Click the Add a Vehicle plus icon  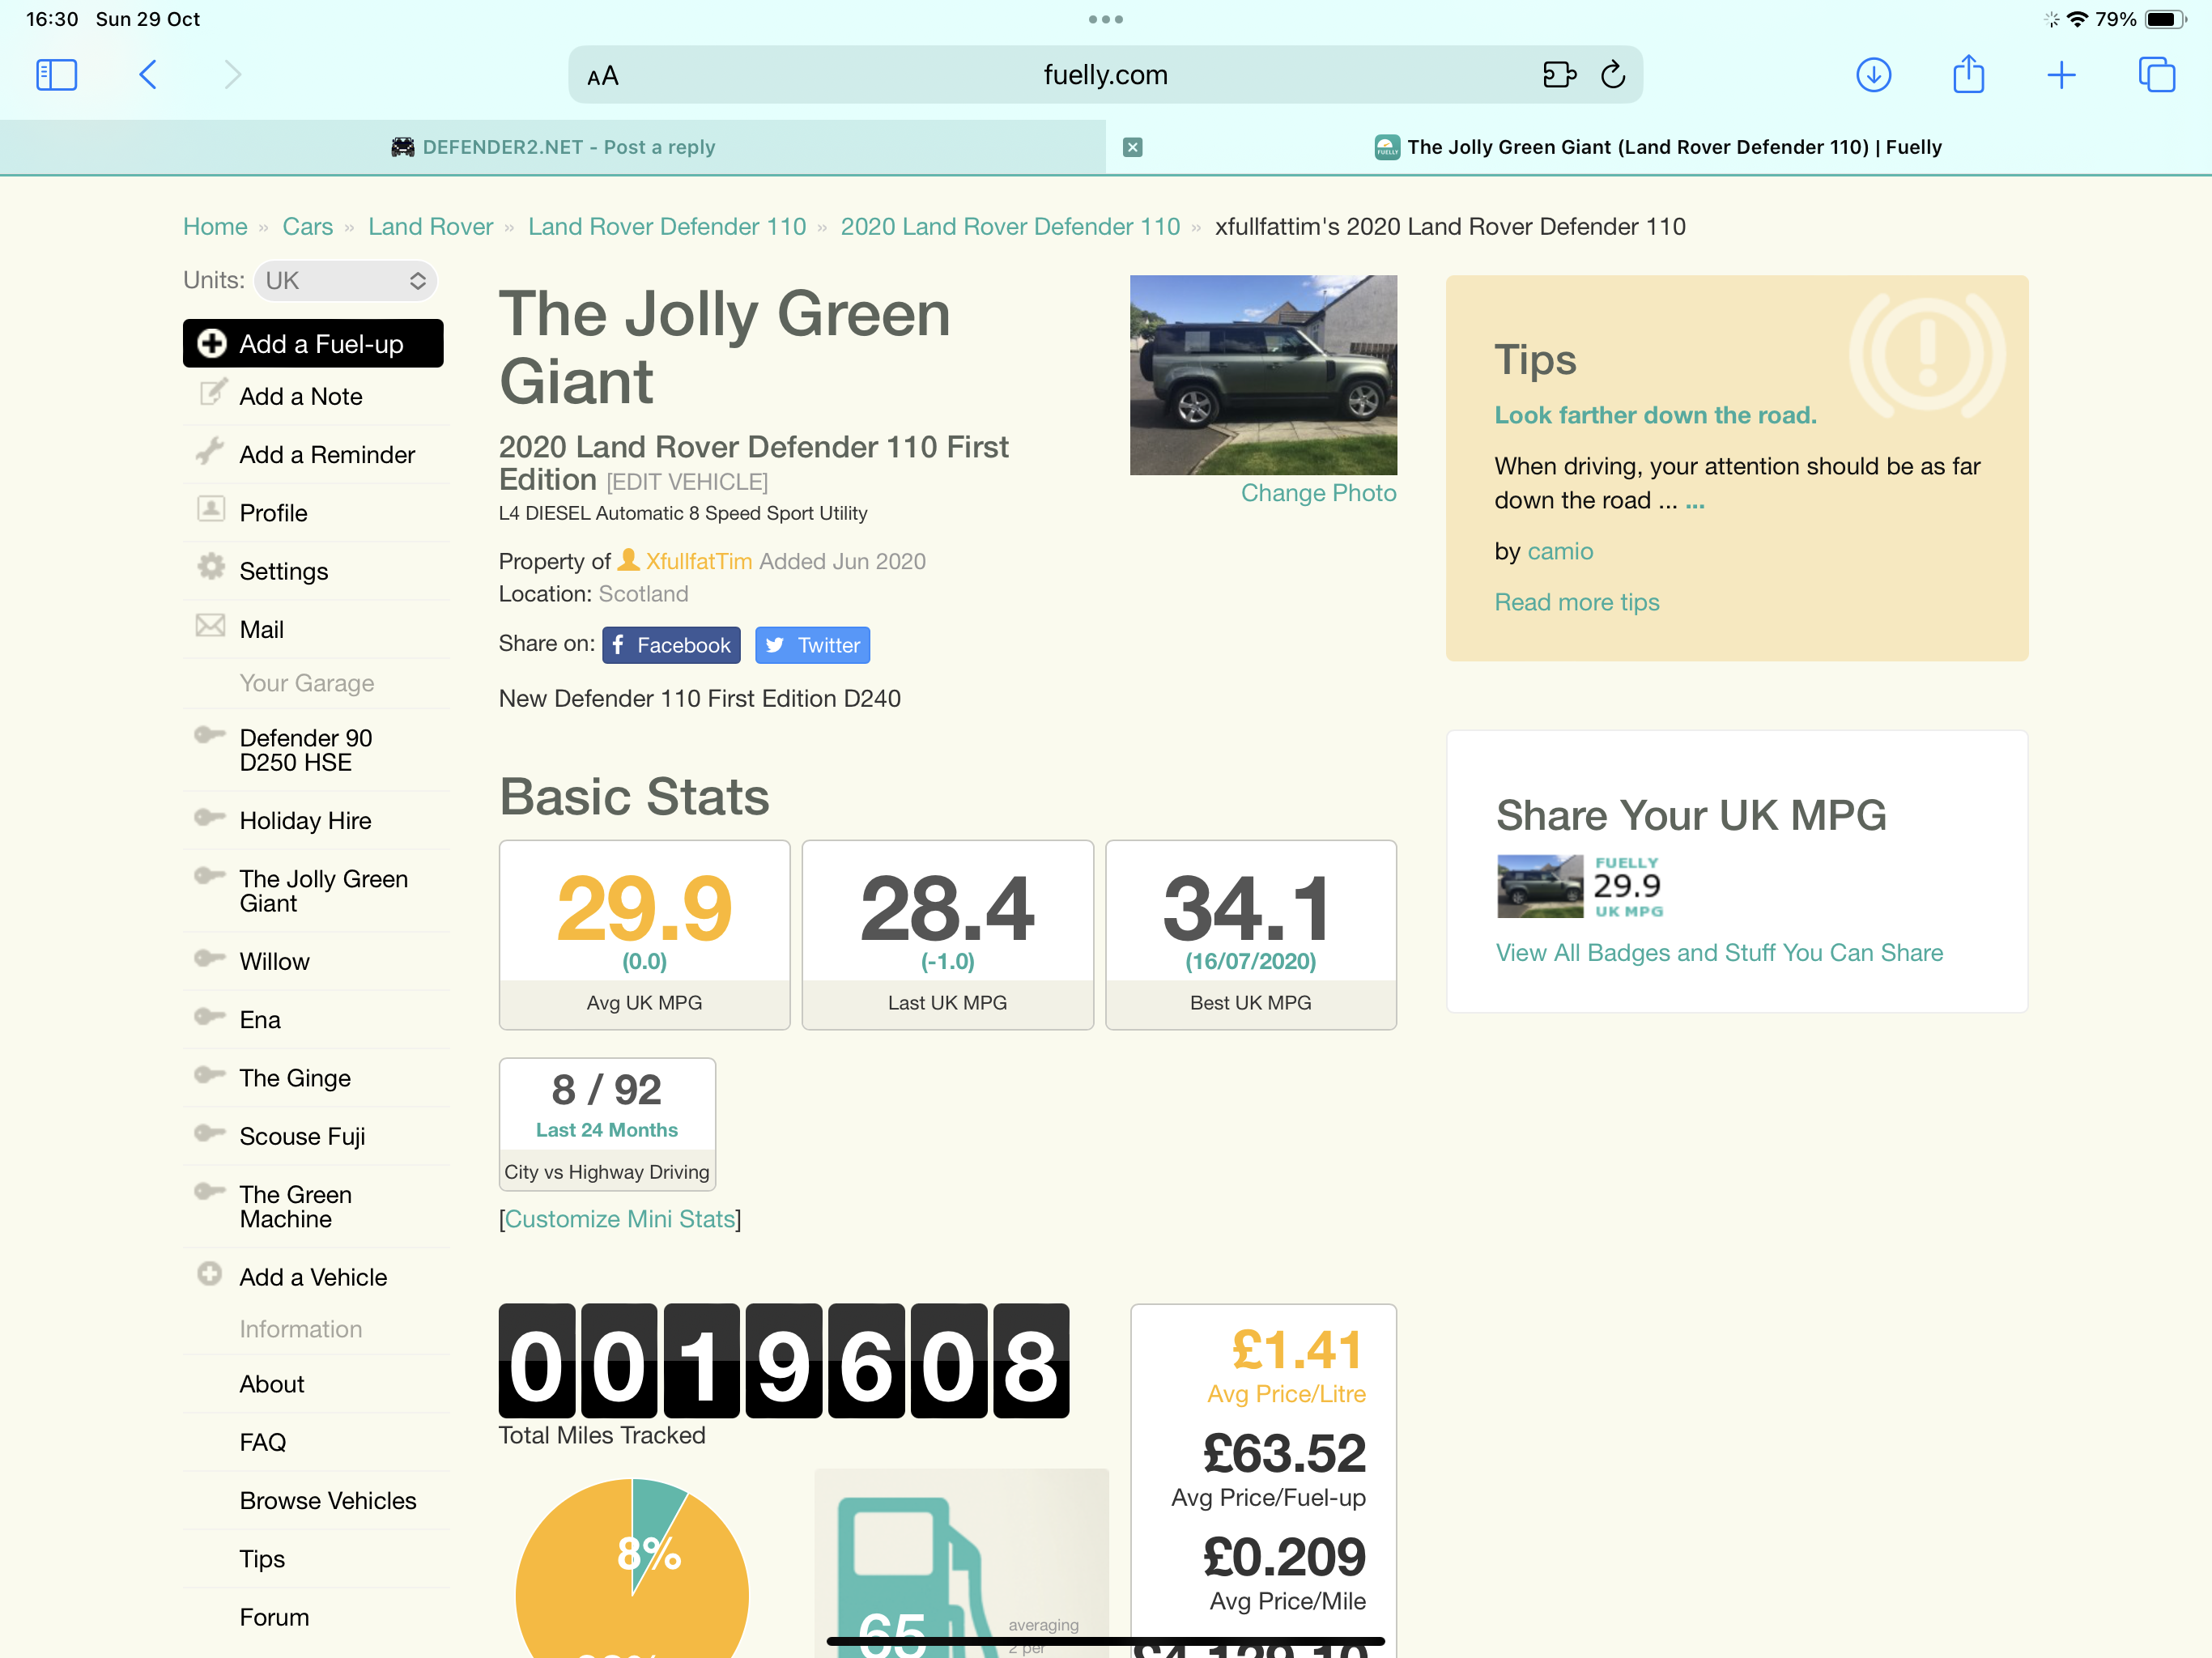point(210,1274)
